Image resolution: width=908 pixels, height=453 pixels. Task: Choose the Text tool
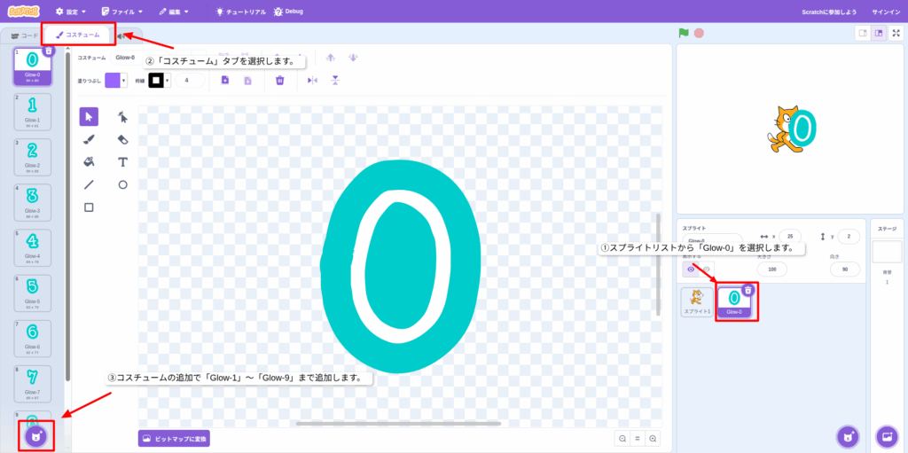point(123,162)
